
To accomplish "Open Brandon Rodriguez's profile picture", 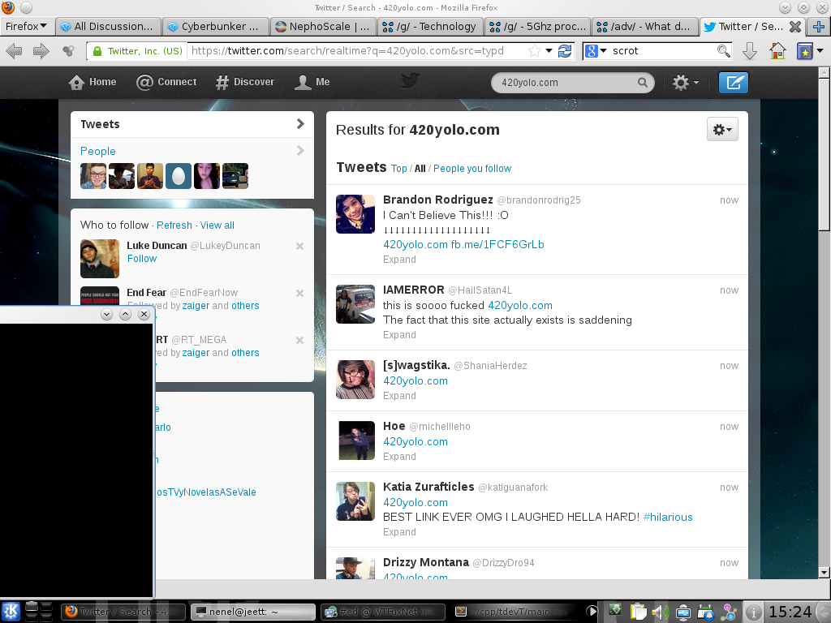I will click(x=355, y=214).
